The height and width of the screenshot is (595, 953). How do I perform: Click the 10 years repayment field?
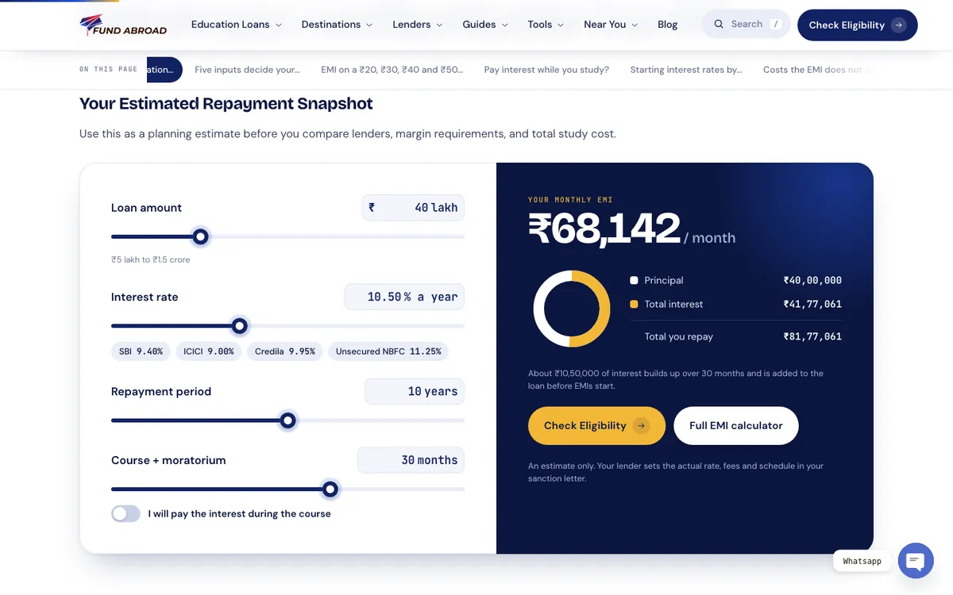pos(415,391)
